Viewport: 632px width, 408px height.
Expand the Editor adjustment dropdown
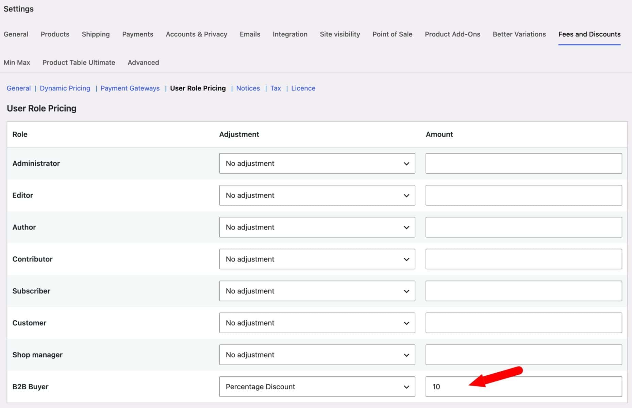317,195
